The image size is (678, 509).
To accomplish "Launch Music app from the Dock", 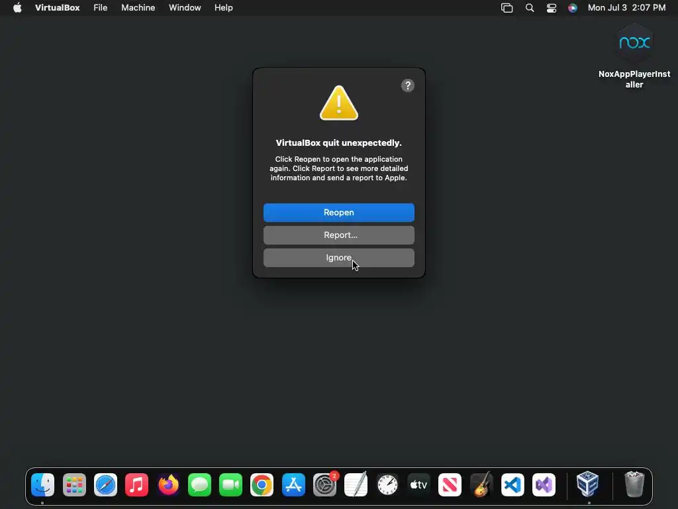I will pos(136,484).
